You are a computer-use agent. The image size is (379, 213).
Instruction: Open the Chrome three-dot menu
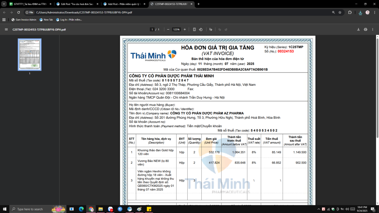374,12
